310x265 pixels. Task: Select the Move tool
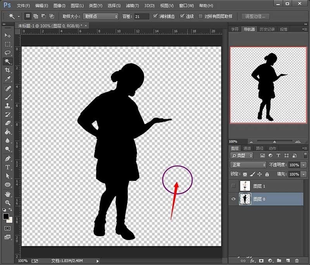[7, 35]
